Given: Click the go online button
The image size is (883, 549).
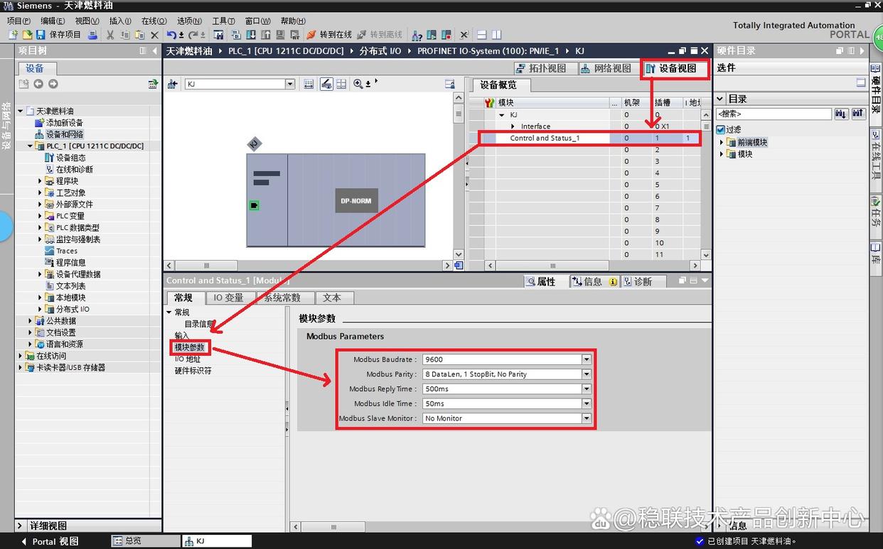Looking at the screenshot, I should pos(329,34).
